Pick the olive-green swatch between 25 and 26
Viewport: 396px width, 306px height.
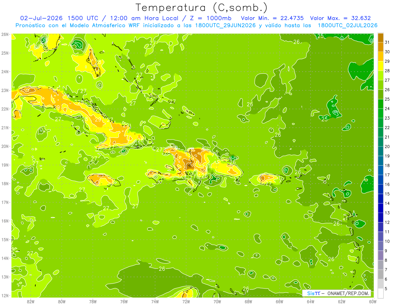click(380, 94)
